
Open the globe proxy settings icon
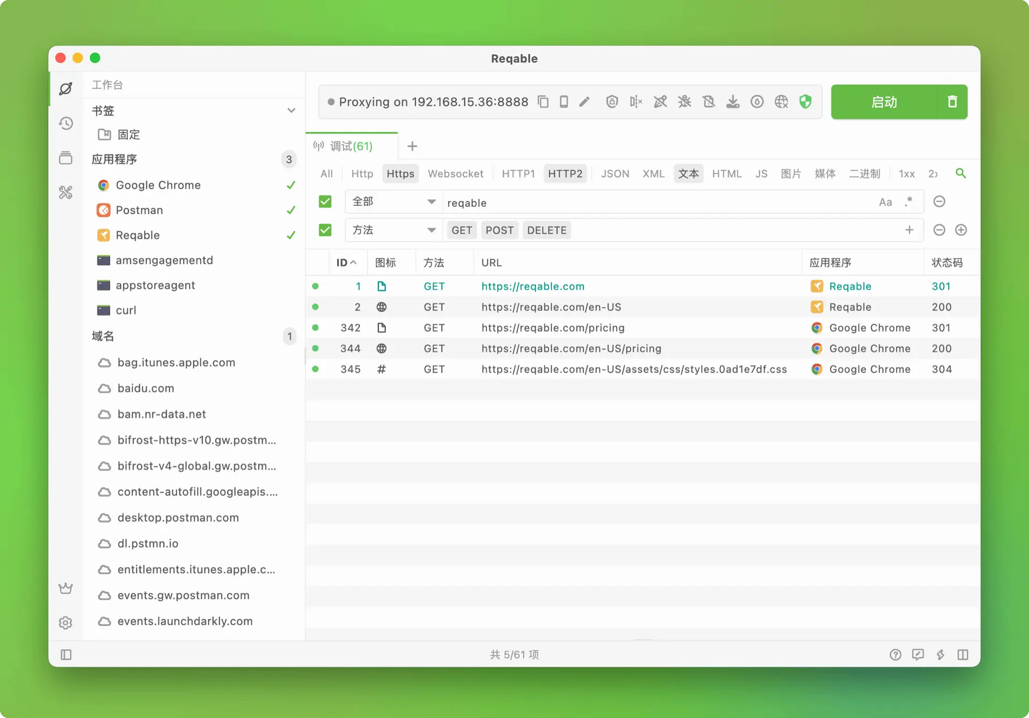coord(781,102)
